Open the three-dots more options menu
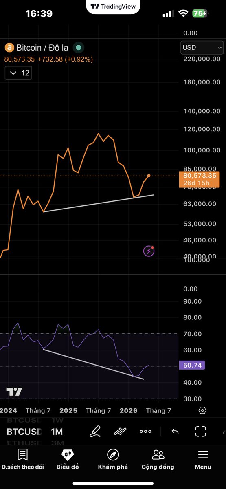Screen dimensions: 226x489 click(145, 432)
